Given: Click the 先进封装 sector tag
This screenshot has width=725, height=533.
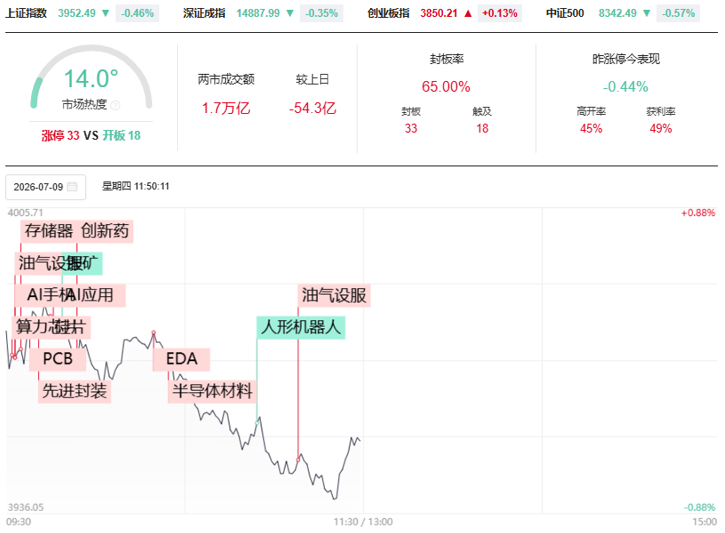Looking at the screenshot, I should click(x=75, y=391).
